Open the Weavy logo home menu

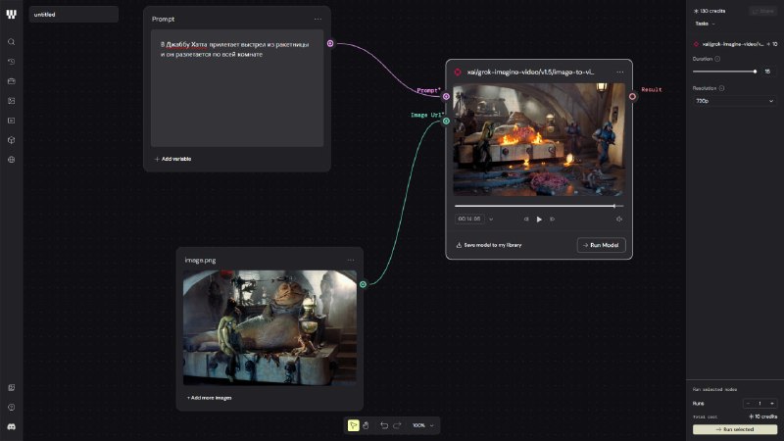11,14
